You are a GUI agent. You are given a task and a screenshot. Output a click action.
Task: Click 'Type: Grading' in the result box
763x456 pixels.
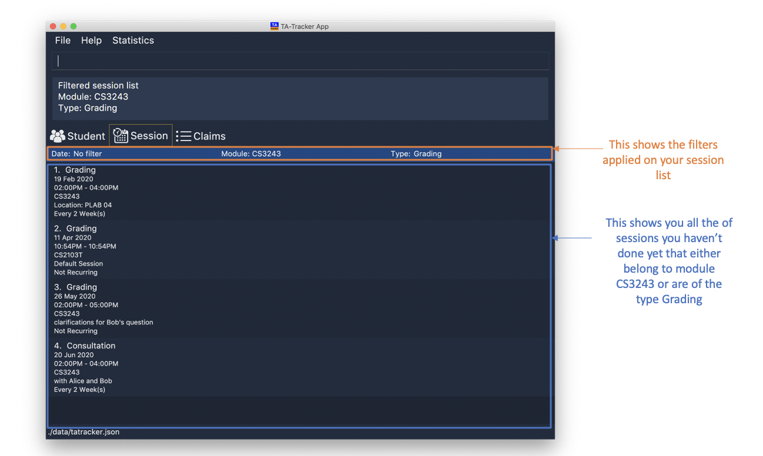tap(88, 108)
